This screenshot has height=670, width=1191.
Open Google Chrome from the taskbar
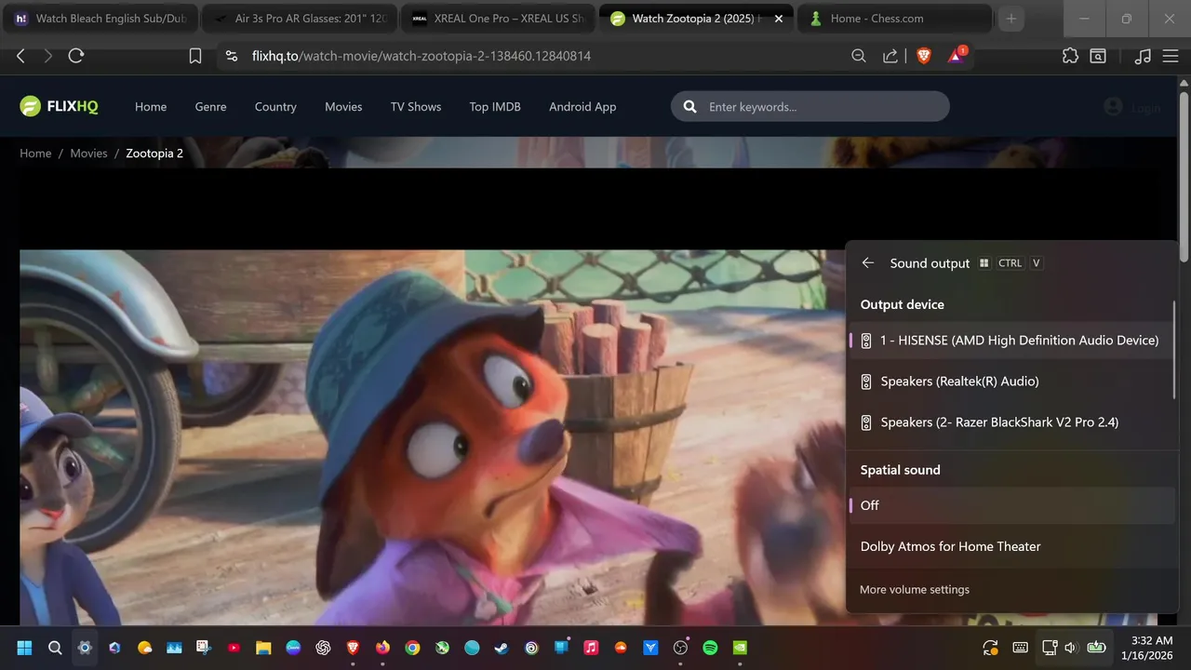[412, 648]
